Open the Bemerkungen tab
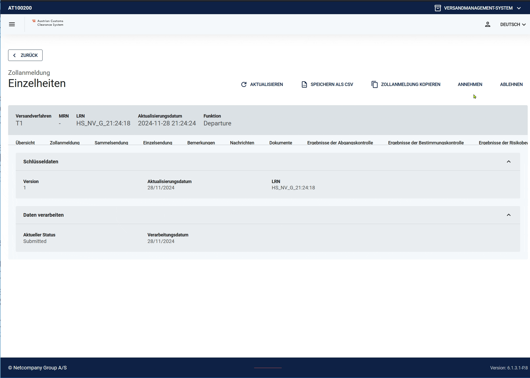The image size is (530, 378). 201,143
